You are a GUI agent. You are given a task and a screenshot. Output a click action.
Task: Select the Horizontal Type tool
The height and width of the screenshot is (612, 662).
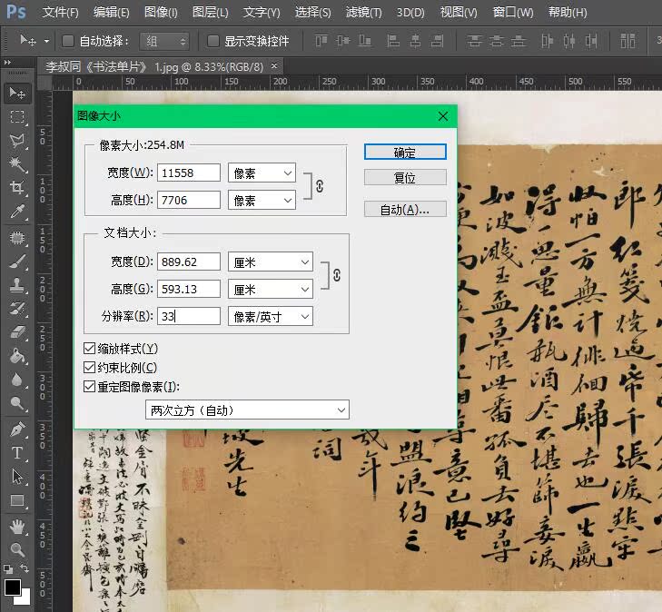pyautogui.click(x=17, y=453)
